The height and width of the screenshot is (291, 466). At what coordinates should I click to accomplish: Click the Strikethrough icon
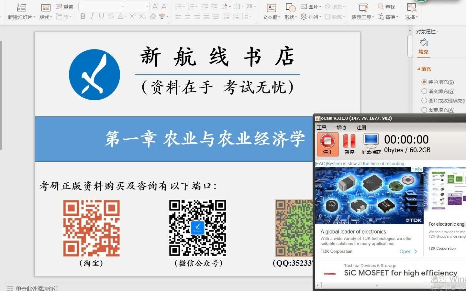111,16
